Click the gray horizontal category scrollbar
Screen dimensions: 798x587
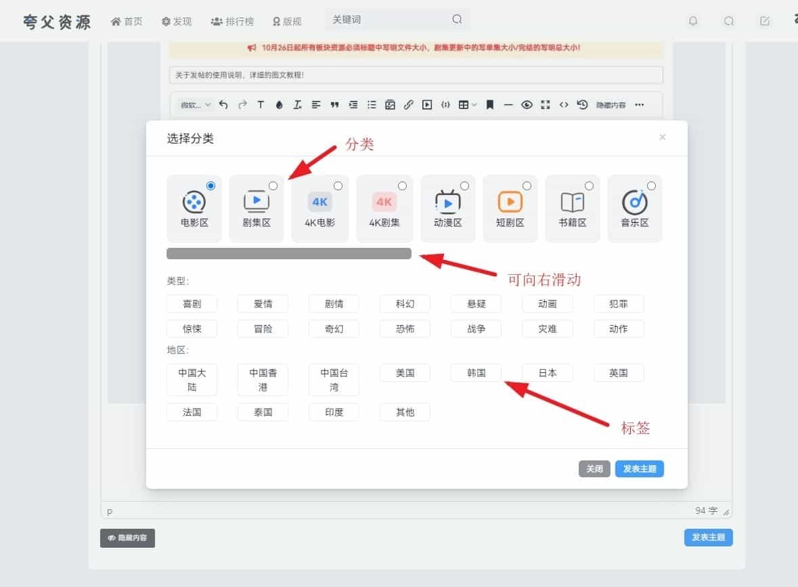click(x=289, y=254)
